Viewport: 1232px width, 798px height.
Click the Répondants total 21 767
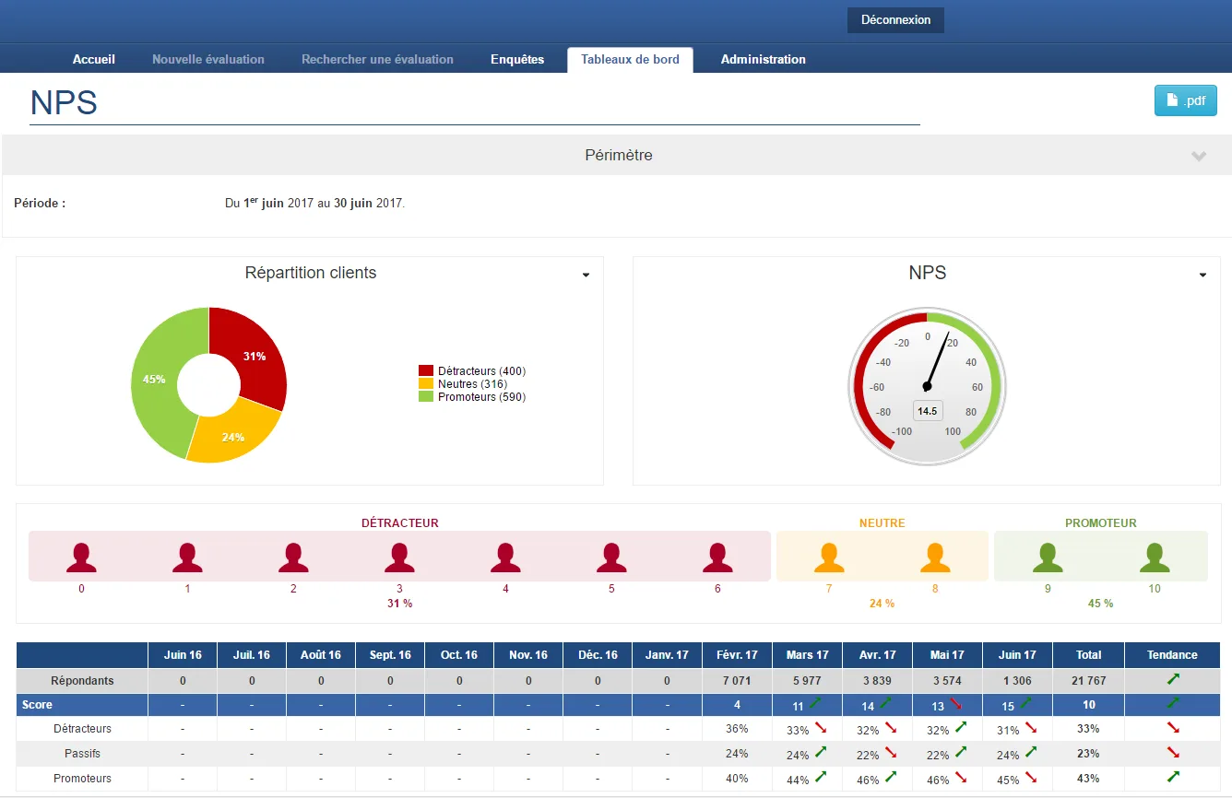(1088, 681)
